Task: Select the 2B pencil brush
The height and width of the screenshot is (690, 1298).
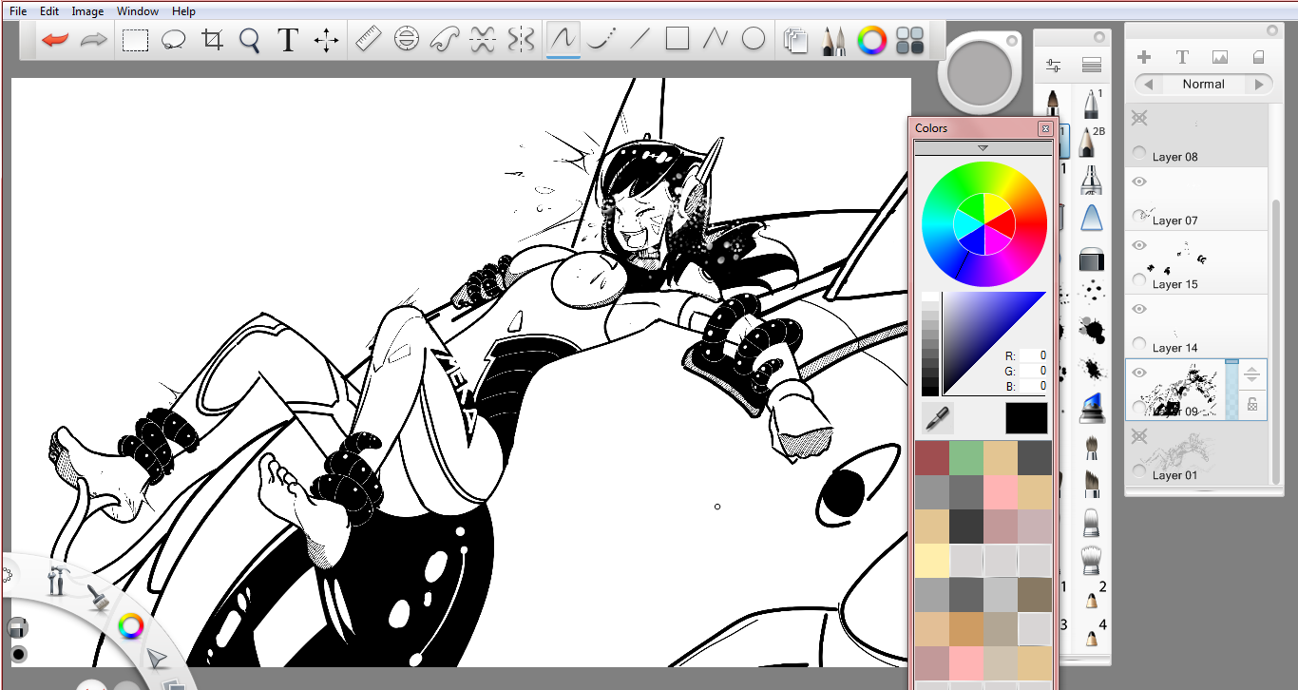Action: tap(1091, 141)
